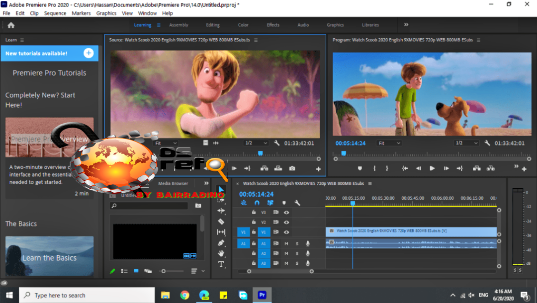This screenshot has height=303, width=537.
Task: Export frame from the Source monitor
Action: (292, 168)
